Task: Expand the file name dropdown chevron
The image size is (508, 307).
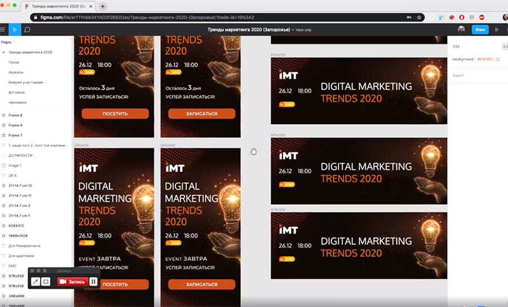Action: (x=293, y=30)
